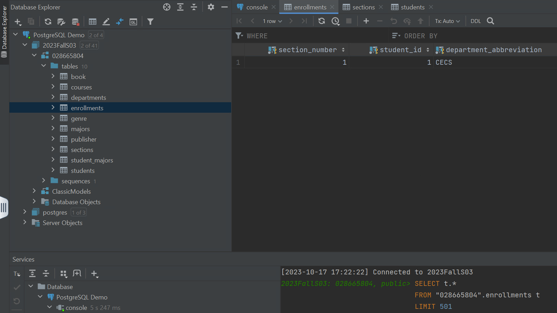Switch to the console tab
557x313 pixels.
257,7
